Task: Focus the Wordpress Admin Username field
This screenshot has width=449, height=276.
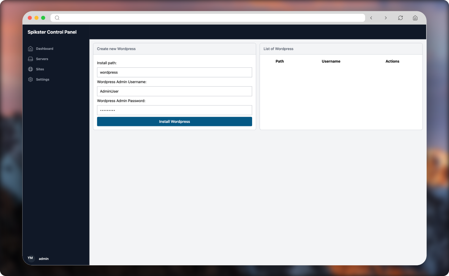Action: (175, 91)
